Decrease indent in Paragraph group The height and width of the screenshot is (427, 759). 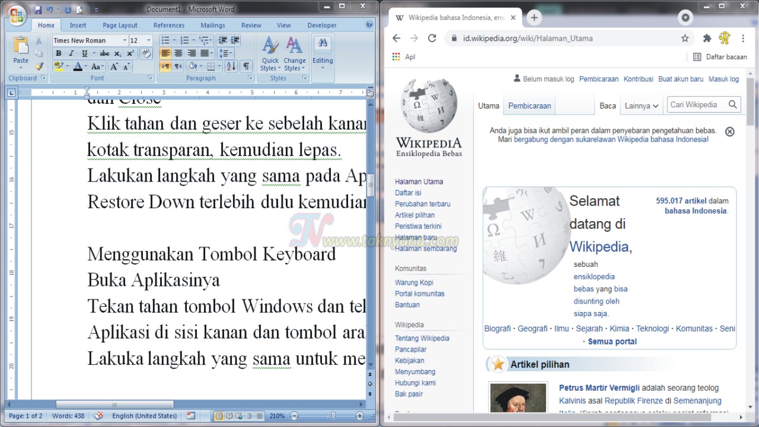click(222, 40)
